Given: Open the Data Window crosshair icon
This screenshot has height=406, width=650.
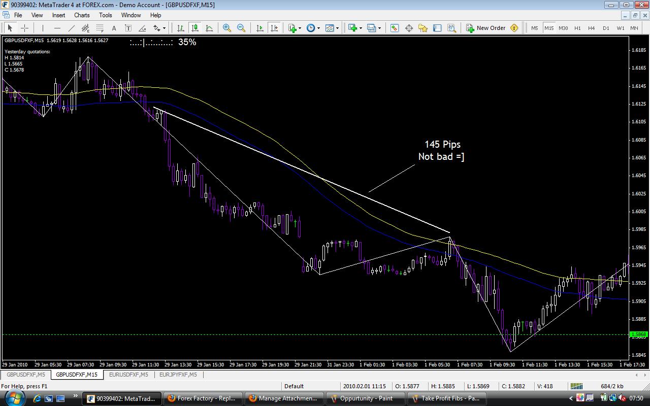Looking at the screenshot, I should coord(409,28).
